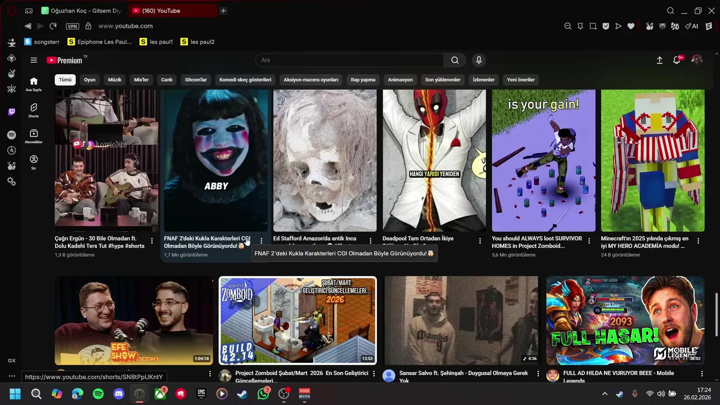Open the account avatar menu
This screenshot has height=405, width=720.
[697, 60]
